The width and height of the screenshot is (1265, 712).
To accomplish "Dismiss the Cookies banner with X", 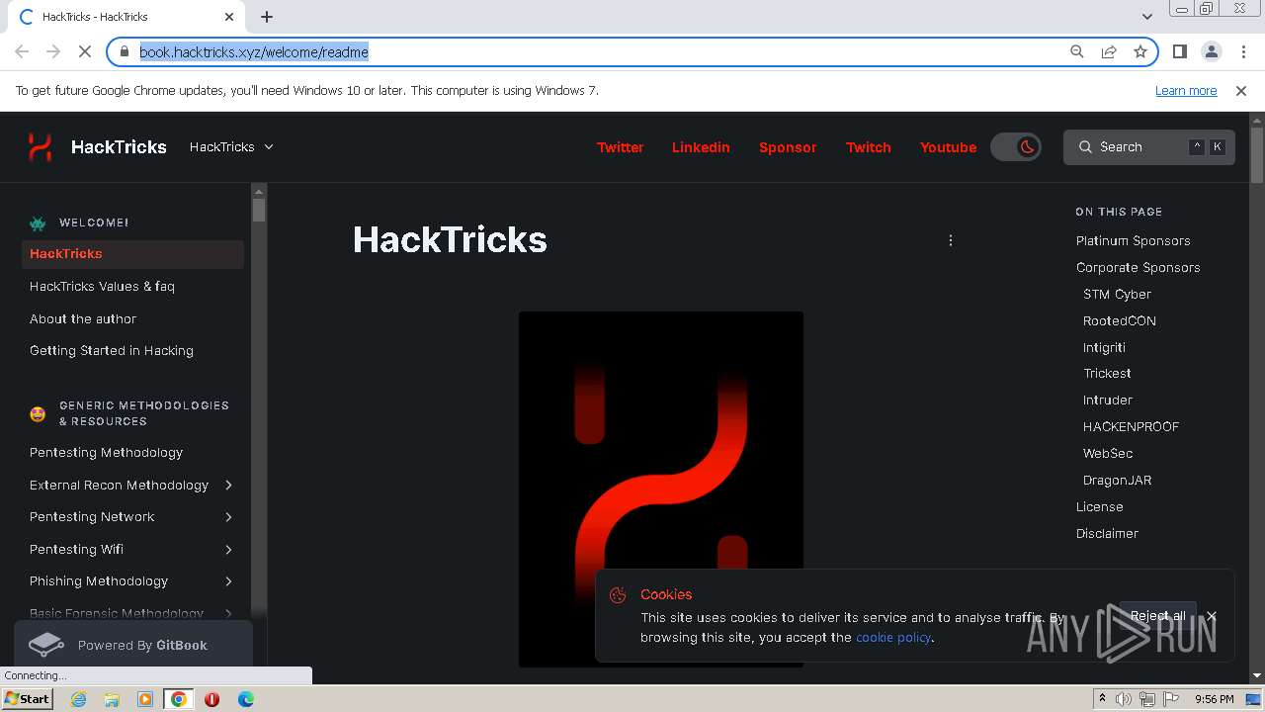I will click(x=1211, y=616).
